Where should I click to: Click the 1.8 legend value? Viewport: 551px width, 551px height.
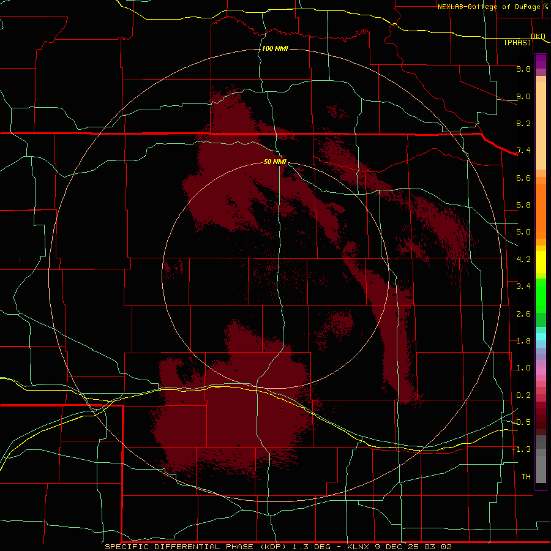click(x=523, y=341)
